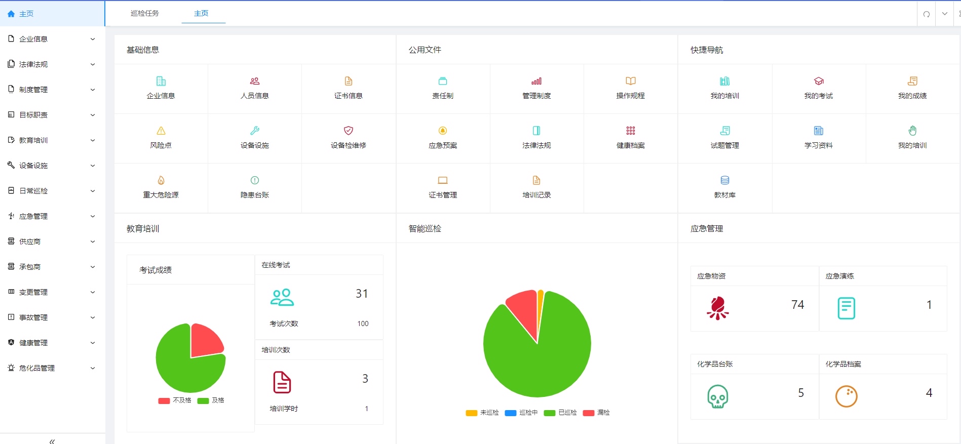
Task: Expand the 企业信息 sidebar menu
Action: point(53,39)
